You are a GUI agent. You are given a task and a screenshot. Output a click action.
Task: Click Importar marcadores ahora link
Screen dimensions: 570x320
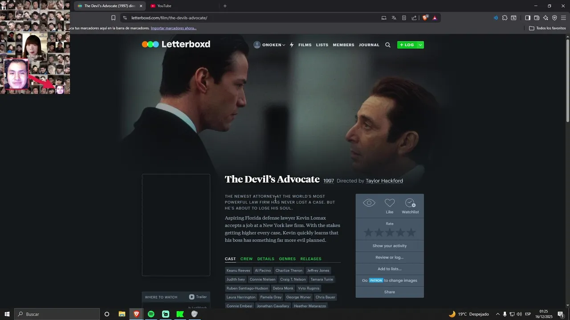174,28
